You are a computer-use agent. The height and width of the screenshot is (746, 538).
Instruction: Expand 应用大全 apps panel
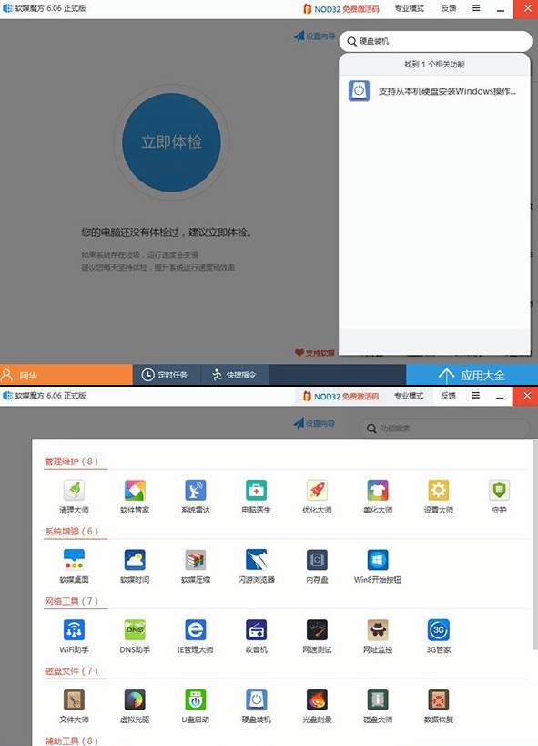tap(472, 375)
